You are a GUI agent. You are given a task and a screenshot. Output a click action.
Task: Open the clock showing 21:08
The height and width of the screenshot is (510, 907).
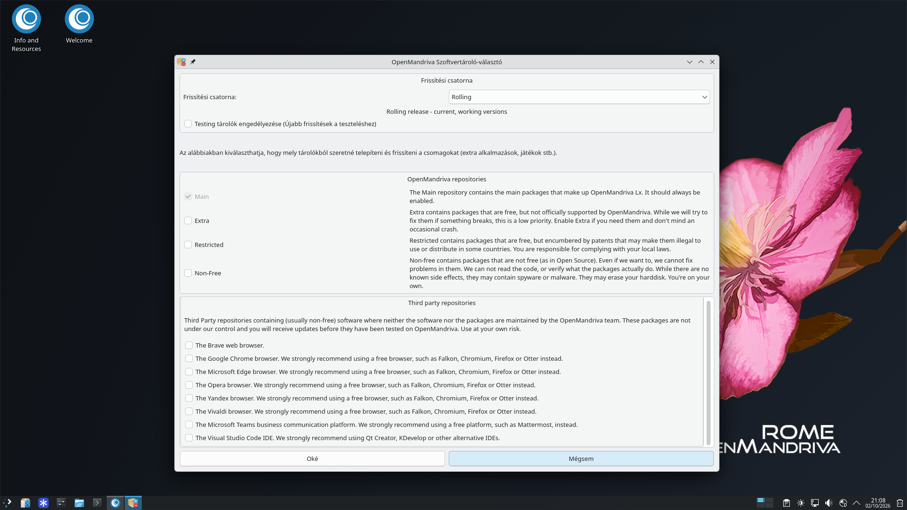[878, 503]
